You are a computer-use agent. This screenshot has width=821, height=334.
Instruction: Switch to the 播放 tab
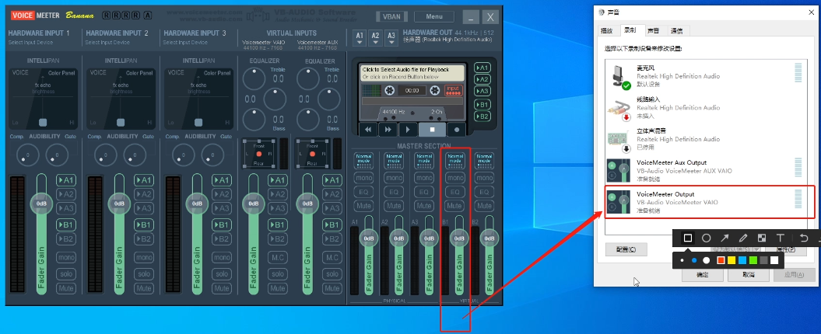[606, 31]
